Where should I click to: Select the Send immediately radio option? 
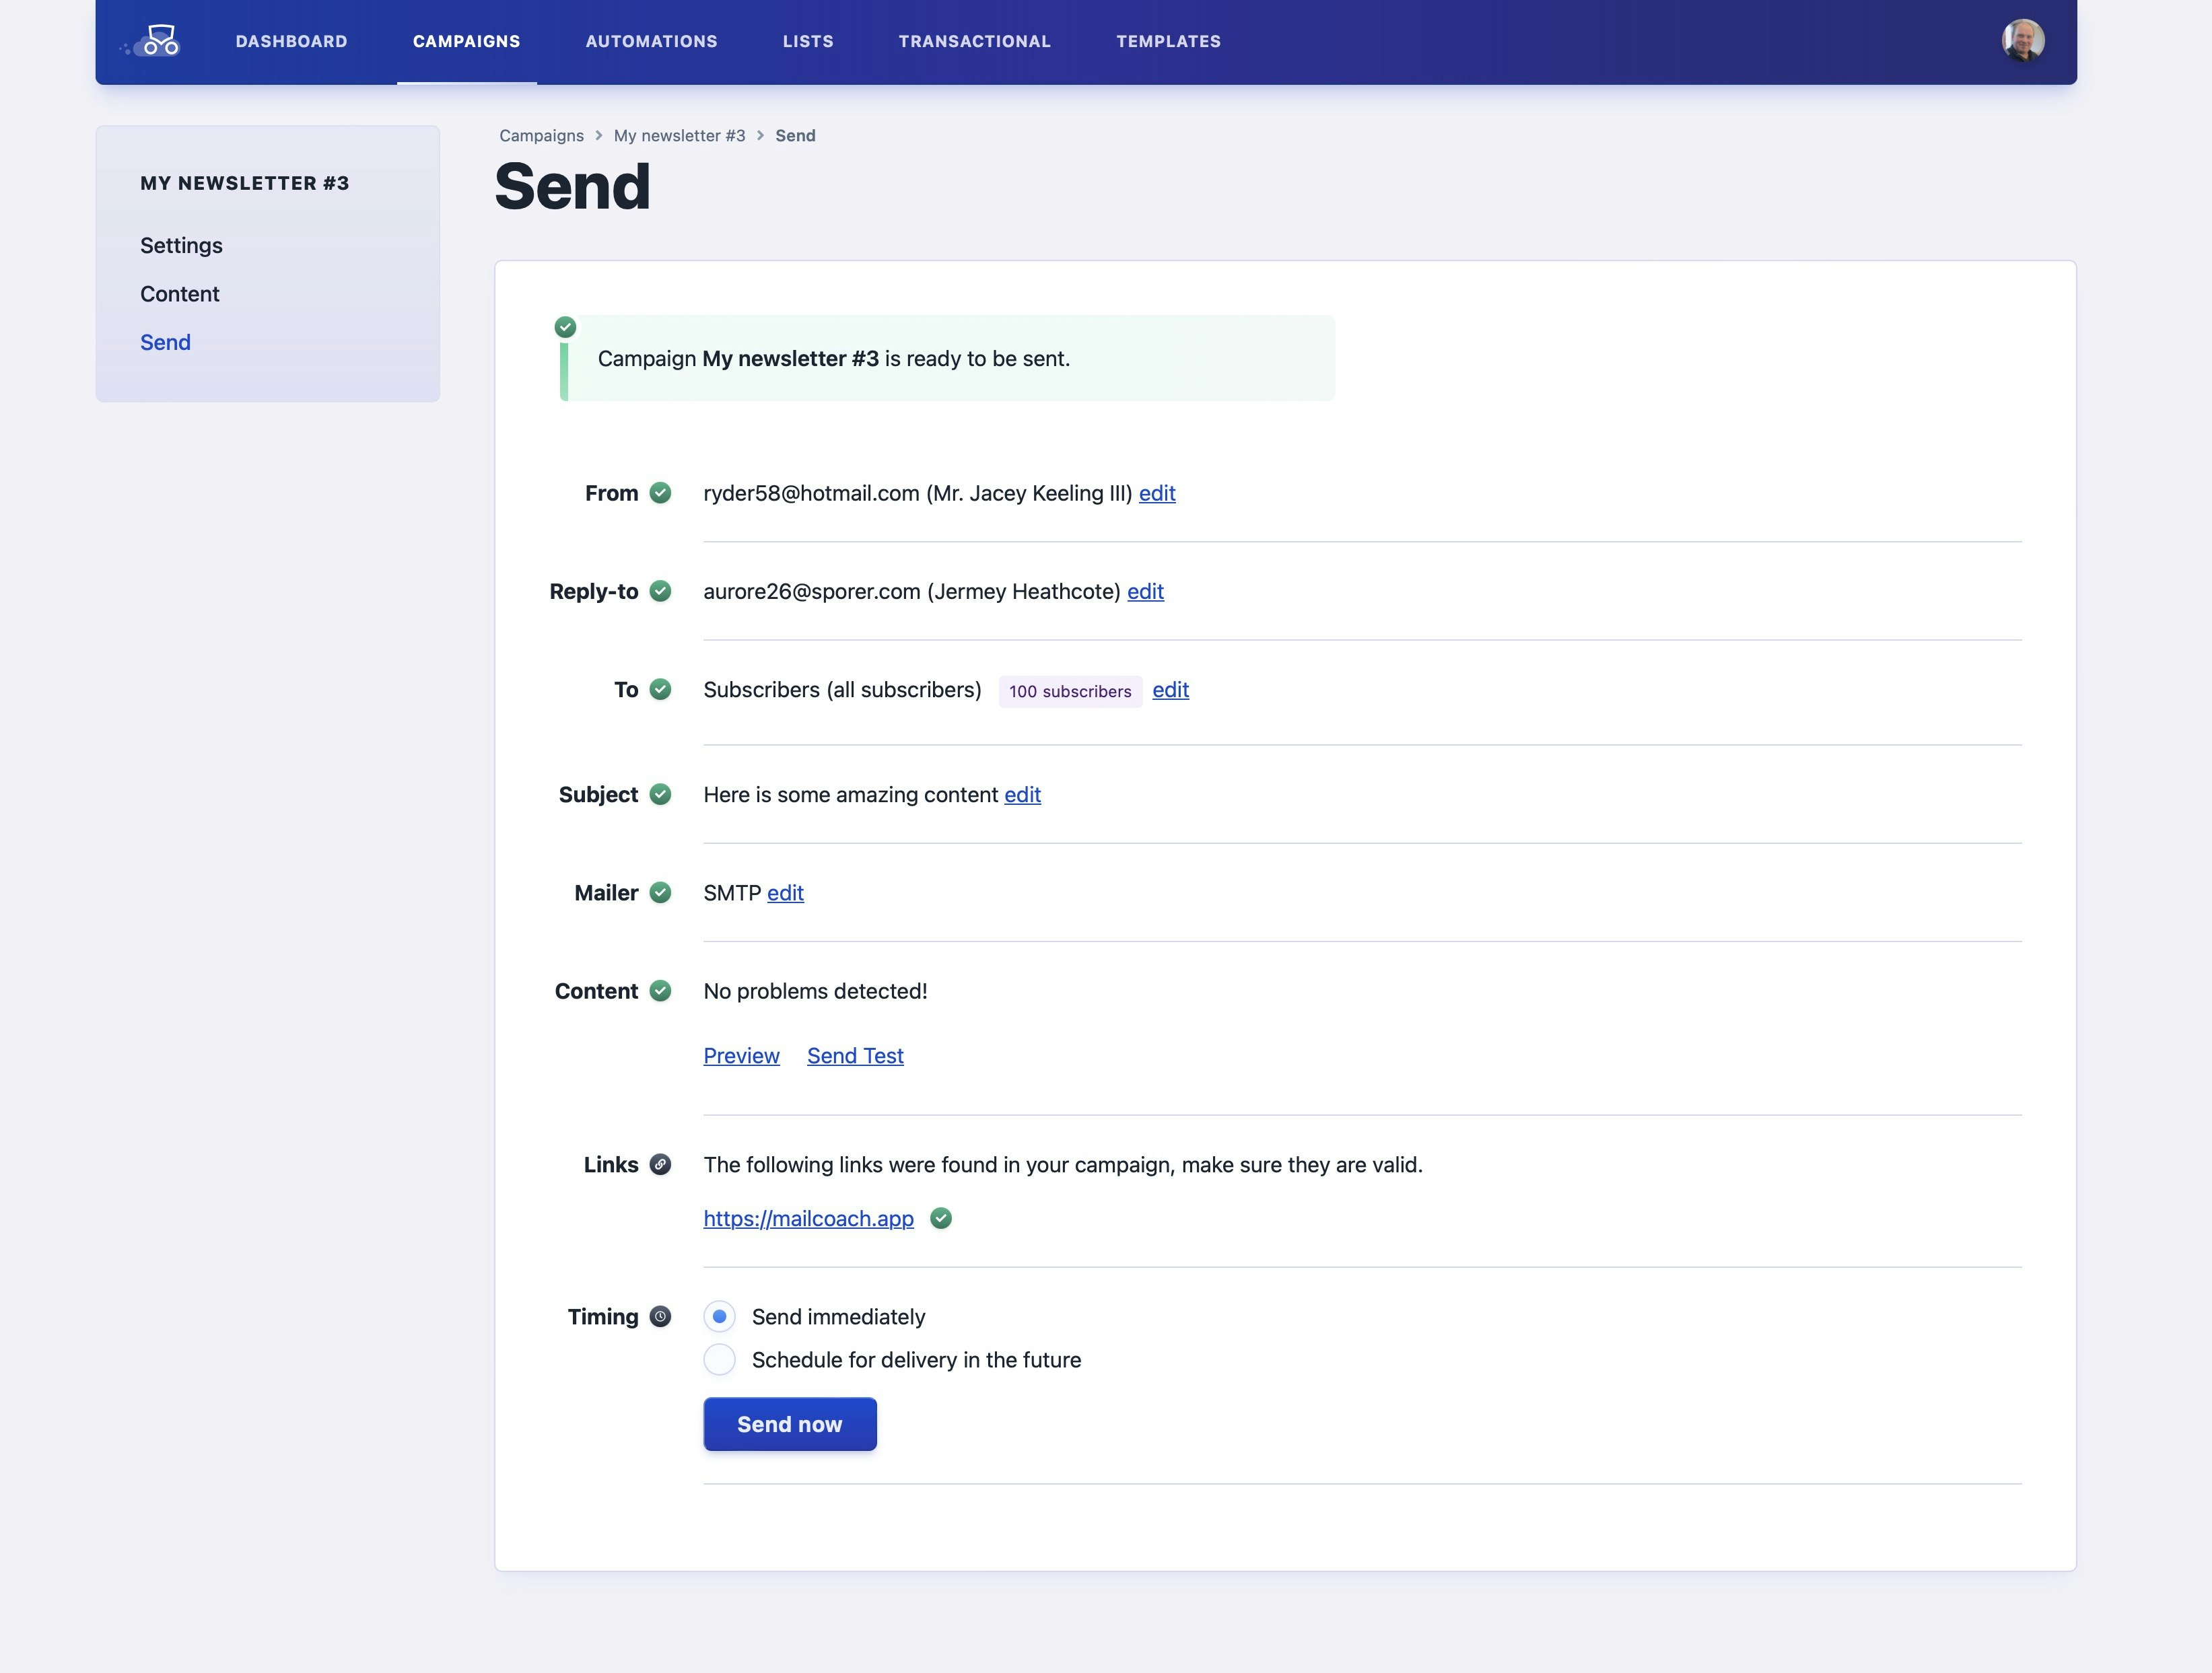pos(719,1317)
